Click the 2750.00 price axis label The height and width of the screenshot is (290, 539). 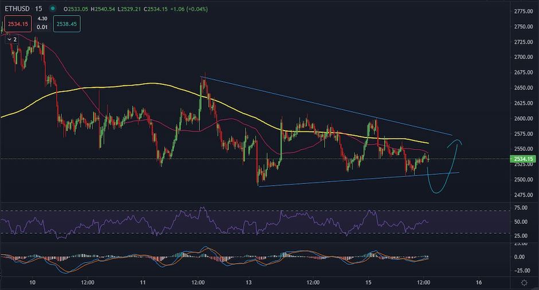click(x=524, y=26)
